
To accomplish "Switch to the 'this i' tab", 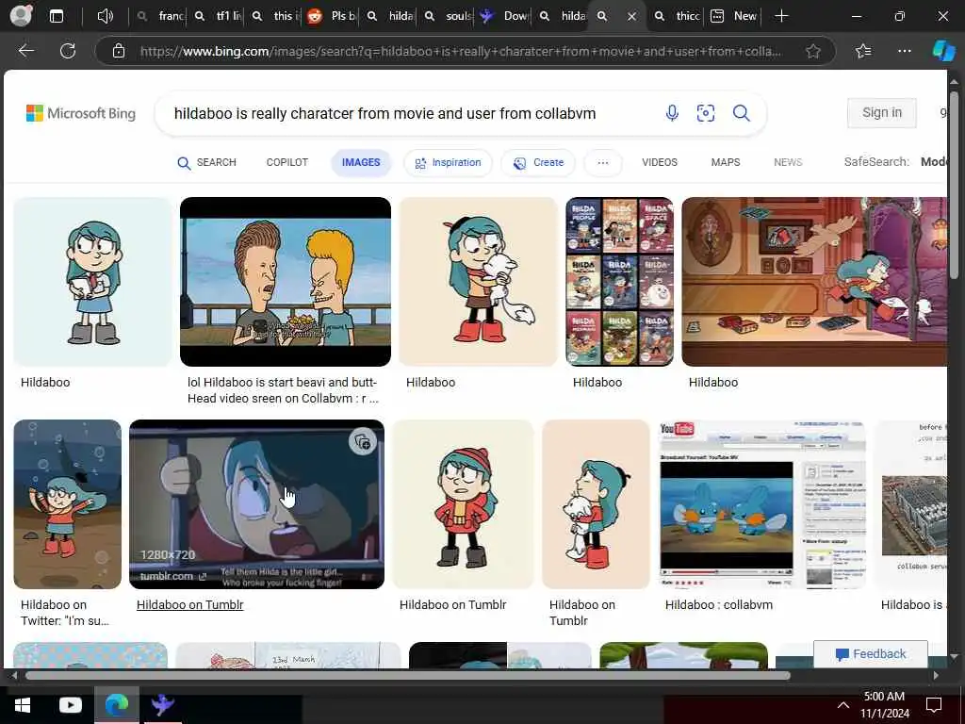I will [x=275, y=16].
